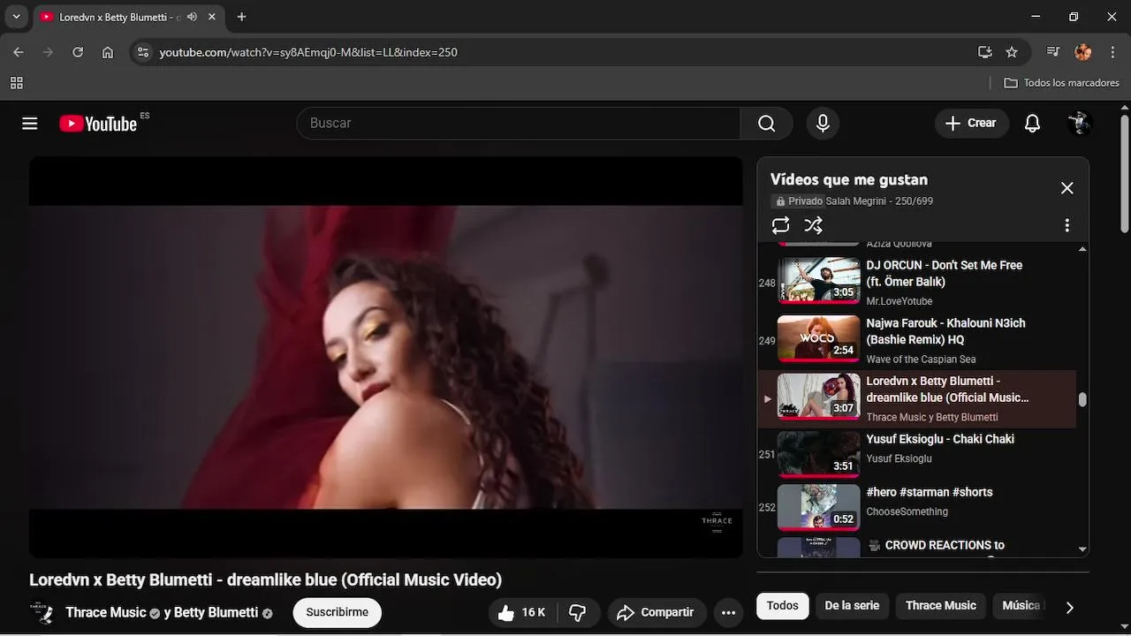Viewport: 1131px width, 636px height.
Task: Click the search magnifier button
Action: click(766, 124)
